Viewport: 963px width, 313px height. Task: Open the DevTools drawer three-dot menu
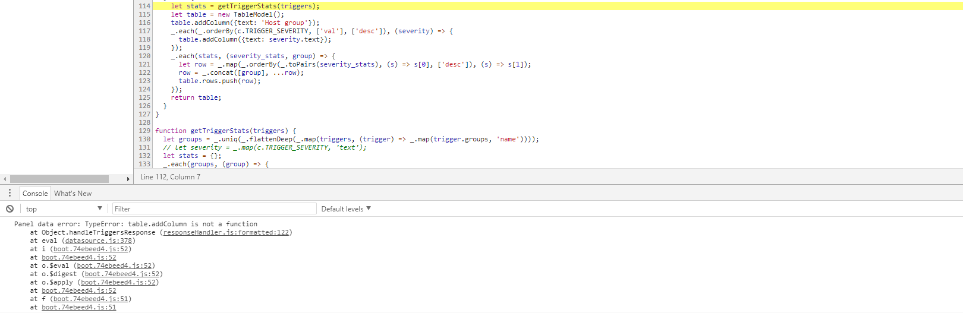pos(10,193)
